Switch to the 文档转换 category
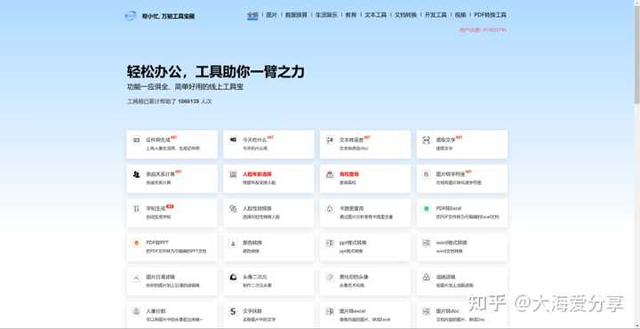The height and width of the screenshot is (329, 640). coord(405,15)
